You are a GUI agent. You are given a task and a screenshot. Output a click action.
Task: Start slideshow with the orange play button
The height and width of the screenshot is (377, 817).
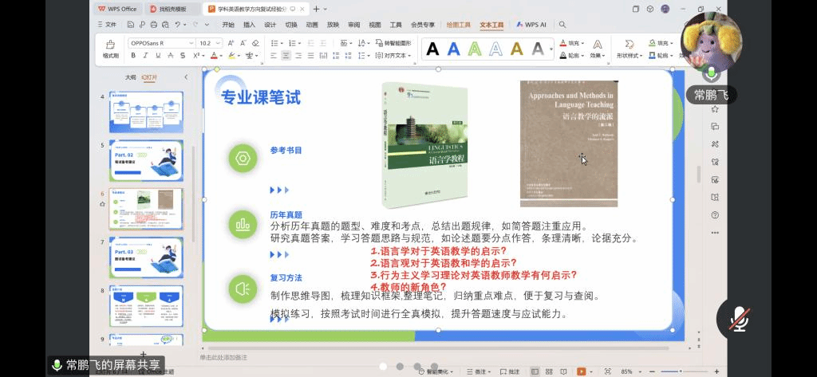tap(581, 371)
